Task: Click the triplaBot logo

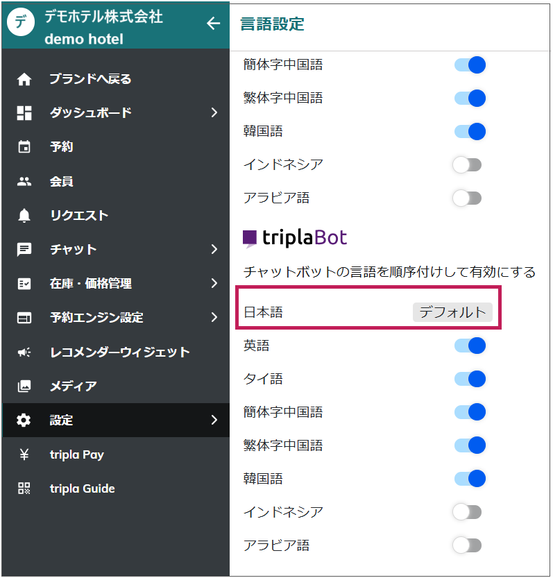Action: [x=295, y=238]
